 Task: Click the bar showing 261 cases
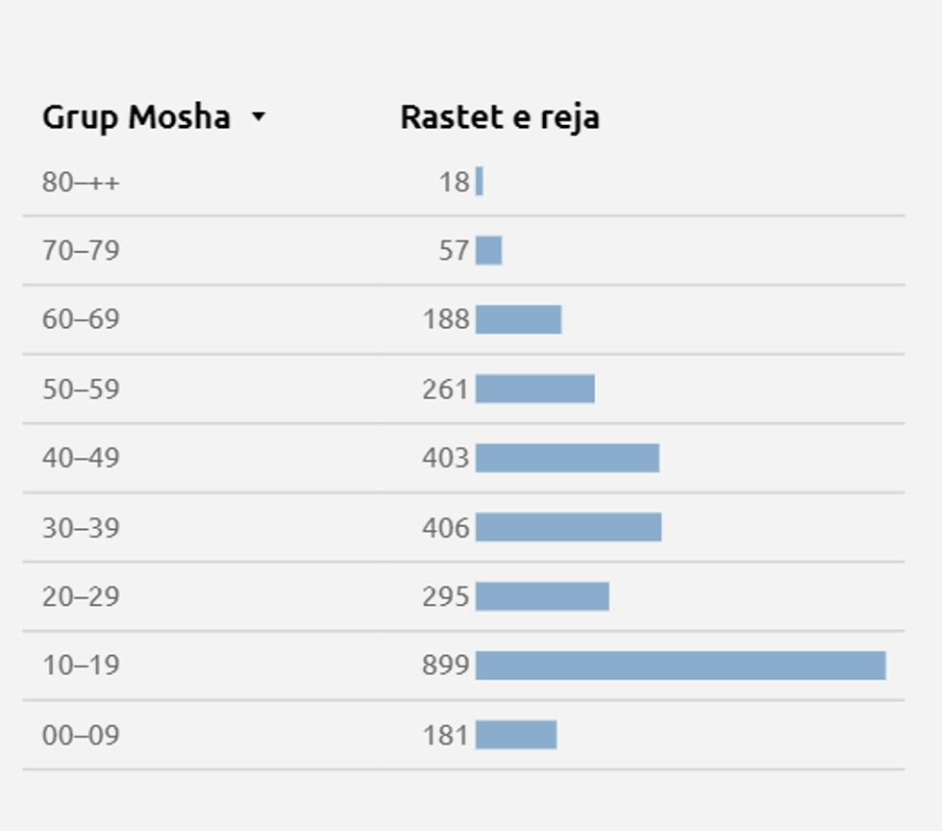pyautogui.click(x=534, y=389)
